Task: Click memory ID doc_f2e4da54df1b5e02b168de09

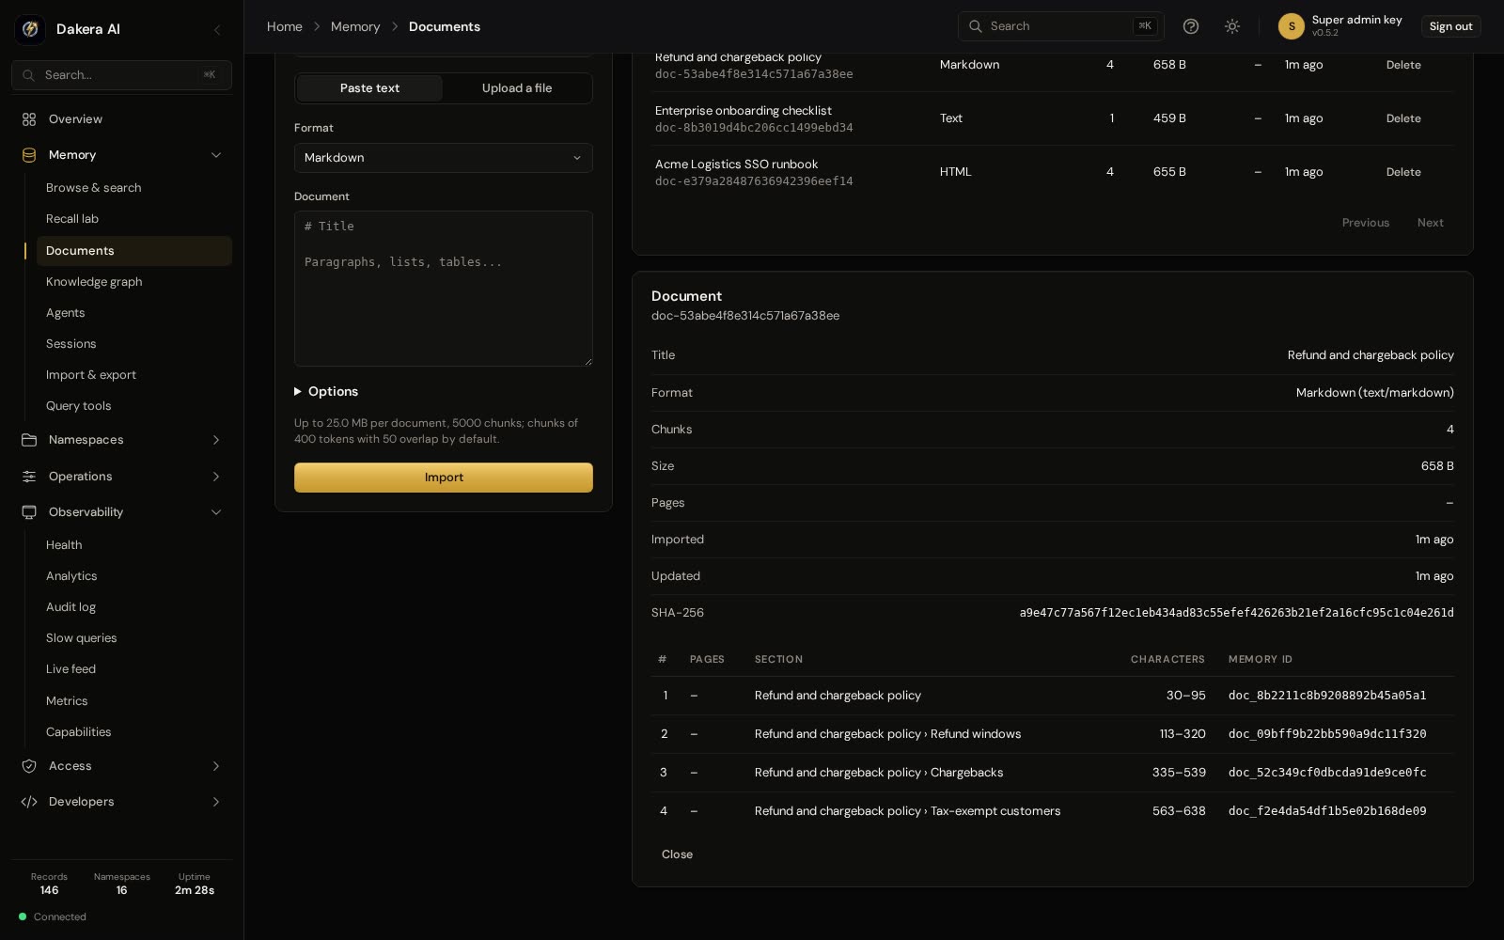Action: pyautogui.click(x=1327, y=811)
